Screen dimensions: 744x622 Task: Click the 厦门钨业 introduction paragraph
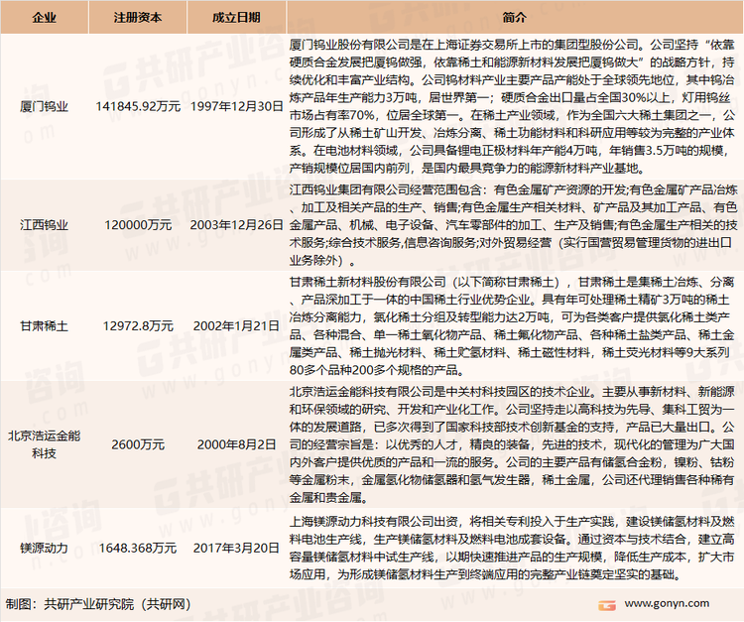(512, 106)
